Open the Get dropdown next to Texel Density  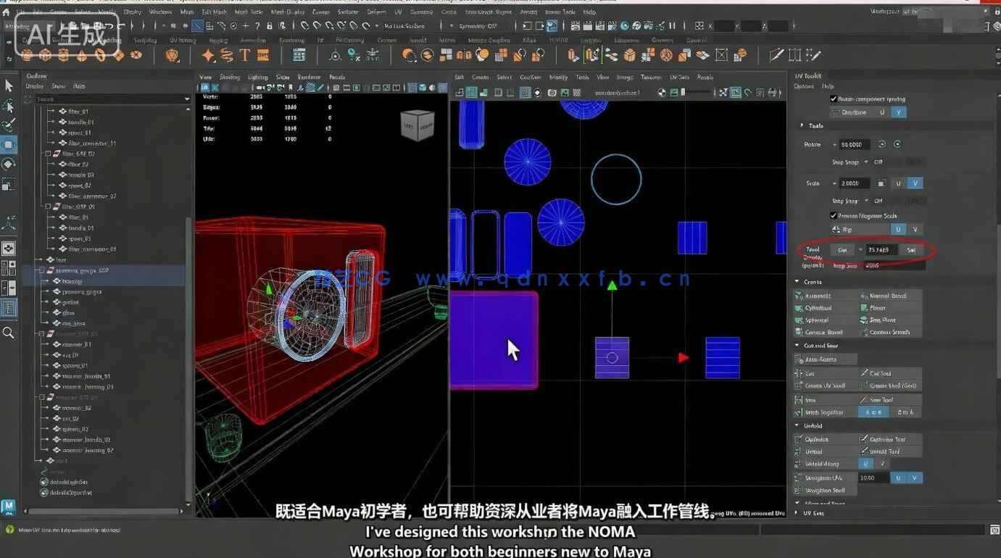861,250
